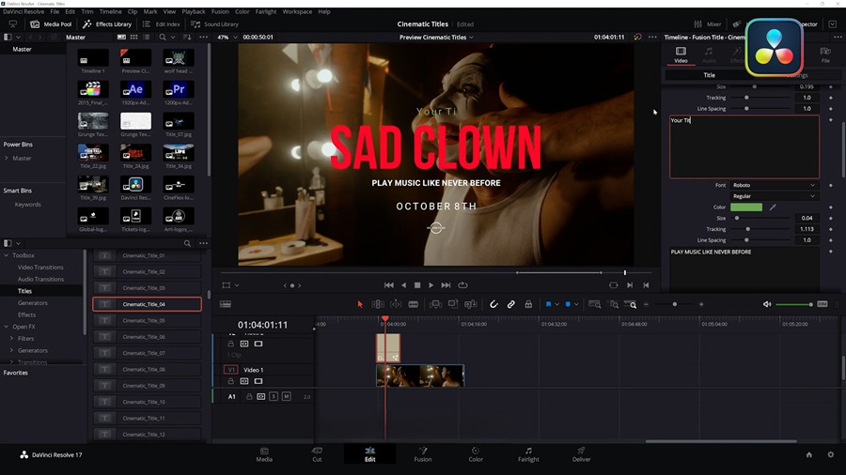Open Video Transitions in the Toolbox
The image size is (846, 475).
40,268
